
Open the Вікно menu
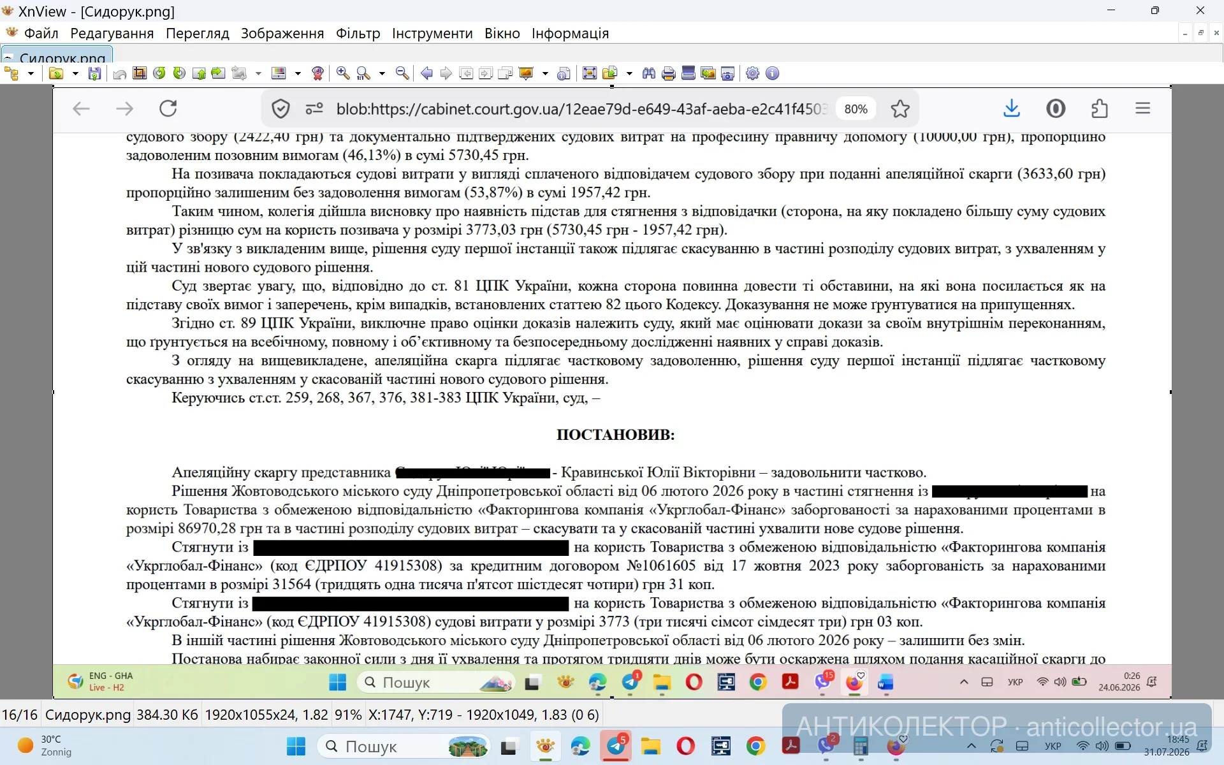(x=502, y=33)
